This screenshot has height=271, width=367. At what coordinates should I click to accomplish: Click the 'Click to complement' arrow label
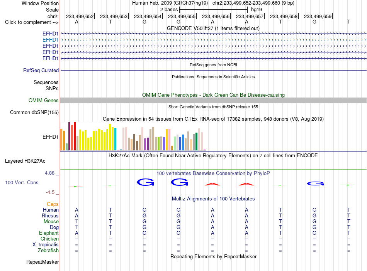[32, 22]
